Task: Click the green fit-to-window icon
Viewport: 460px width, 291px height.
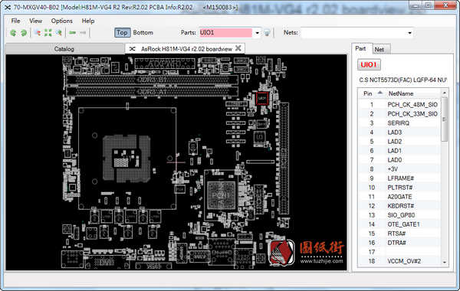Action: coord(48,33)
